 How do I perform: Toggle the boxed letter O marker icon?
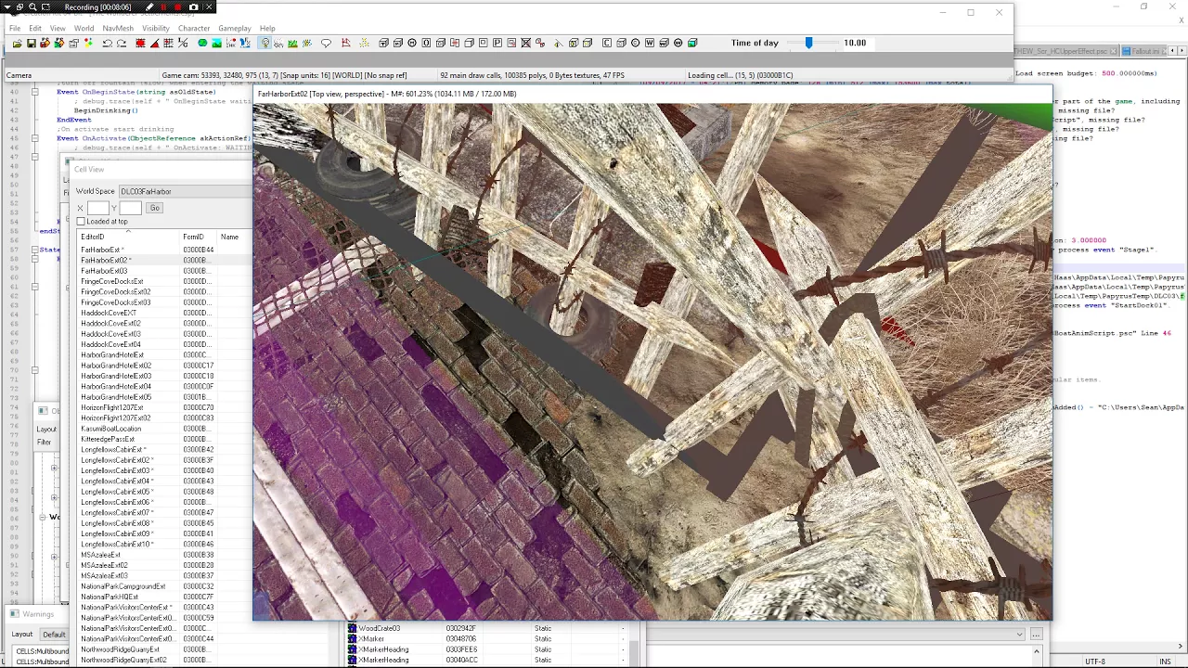(x=426, y=43)
